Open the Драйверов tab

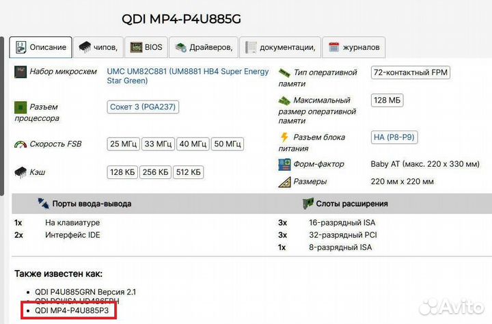204,47
